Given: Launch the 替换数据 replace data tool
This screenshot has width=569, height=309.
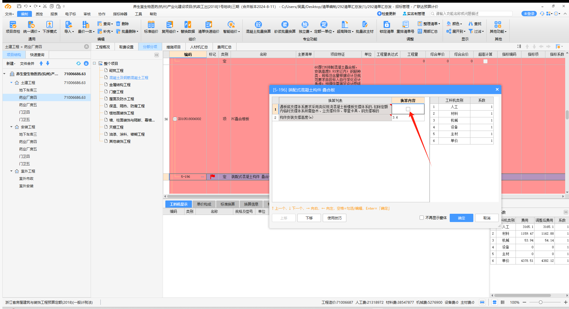Looking at the screenshot, I should coord(188,27).
